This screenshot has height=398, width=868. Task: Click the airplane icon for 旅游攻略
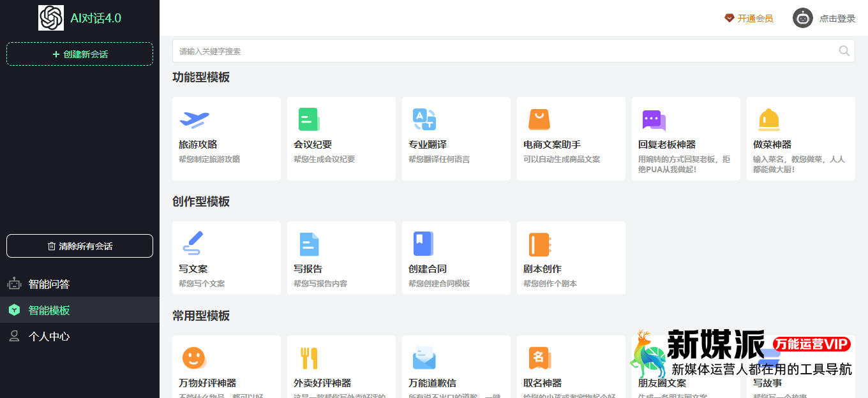pyautogui.click(x=194, y=119)
